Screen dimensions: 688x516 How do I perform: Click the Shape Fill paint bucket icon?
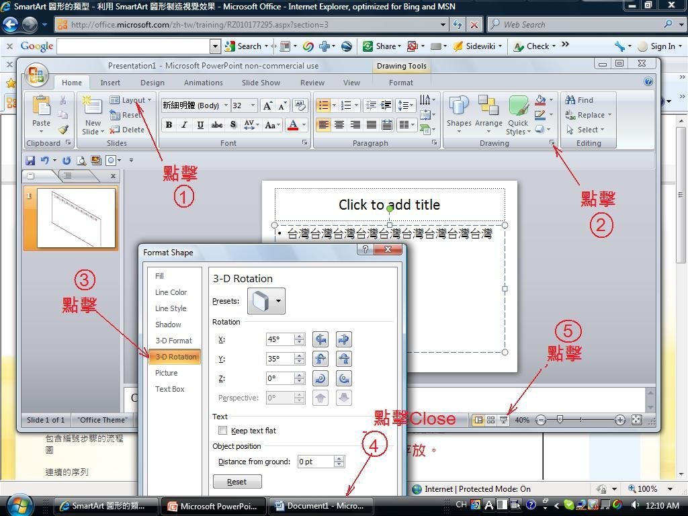pos(541,101)
